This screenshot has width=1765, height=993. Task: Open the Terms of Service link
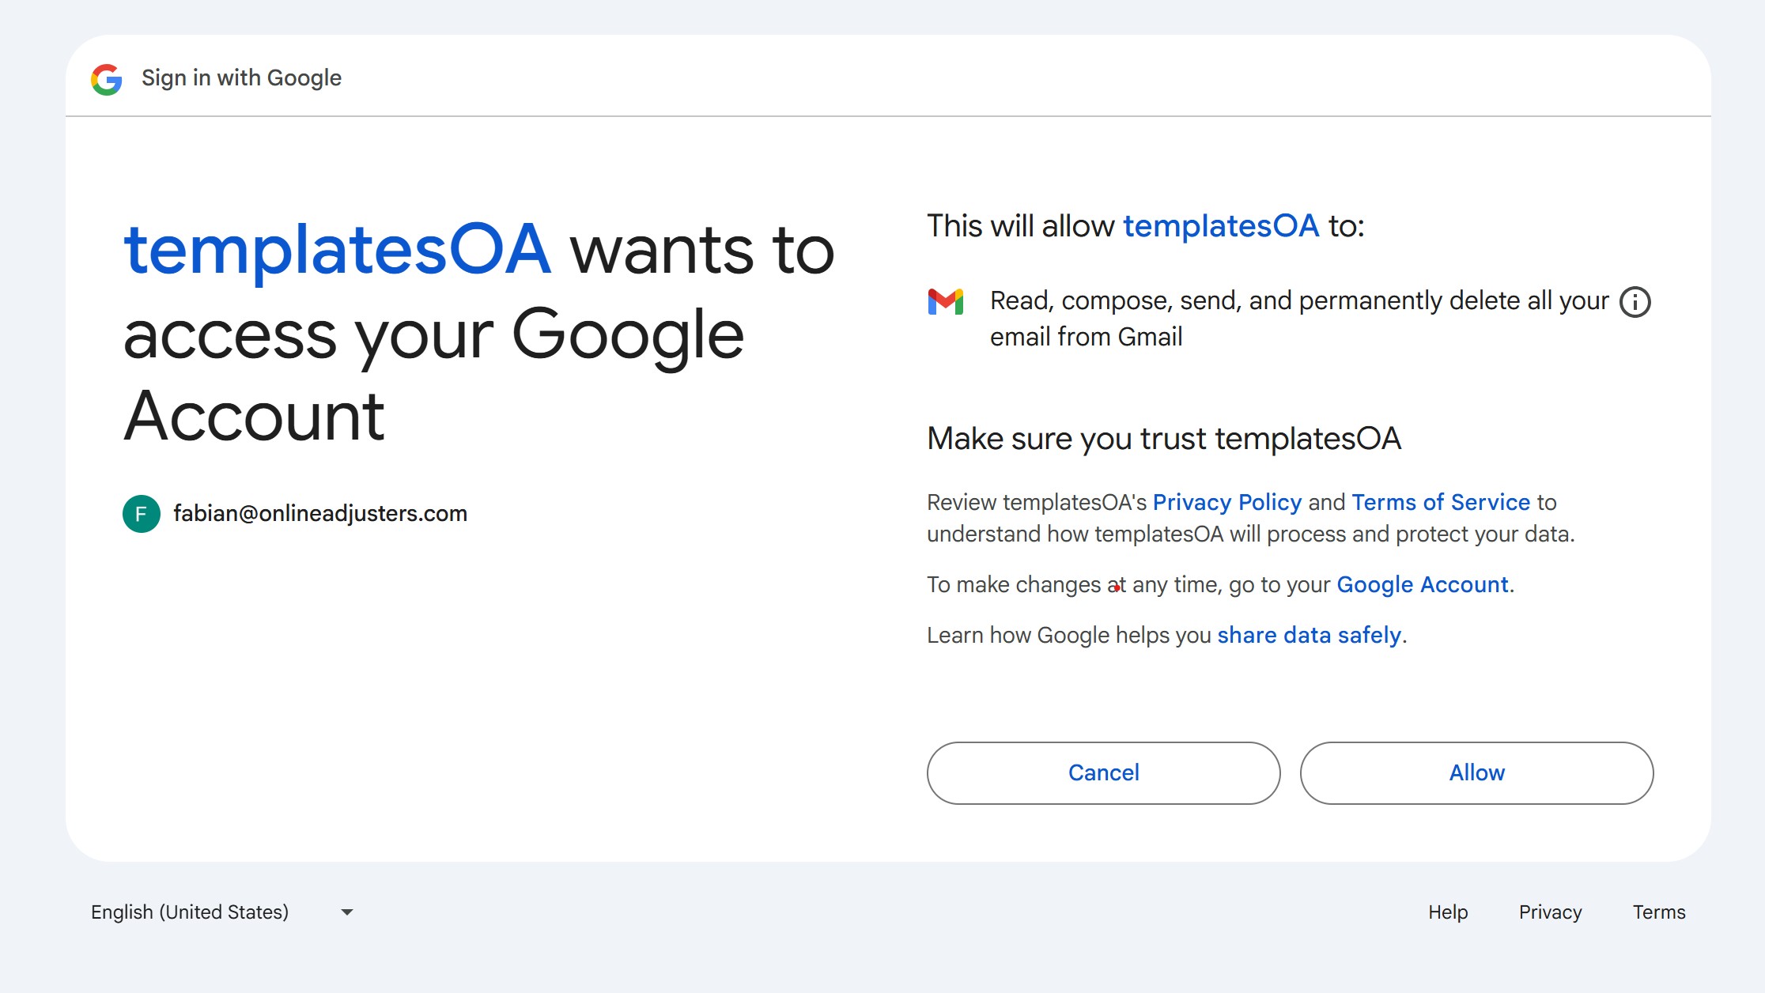(1441, 502)
